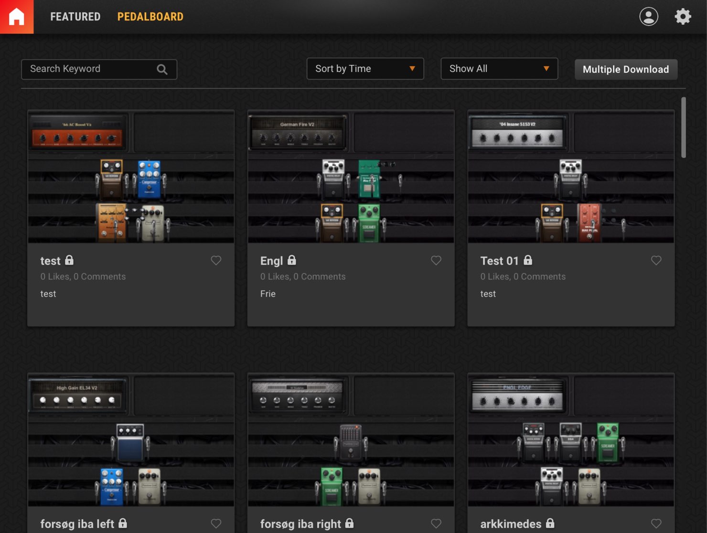Open the user account profile icon
The width and height of the screenshot is (707, 533).
pyautogui.click(x=648, y=17)
